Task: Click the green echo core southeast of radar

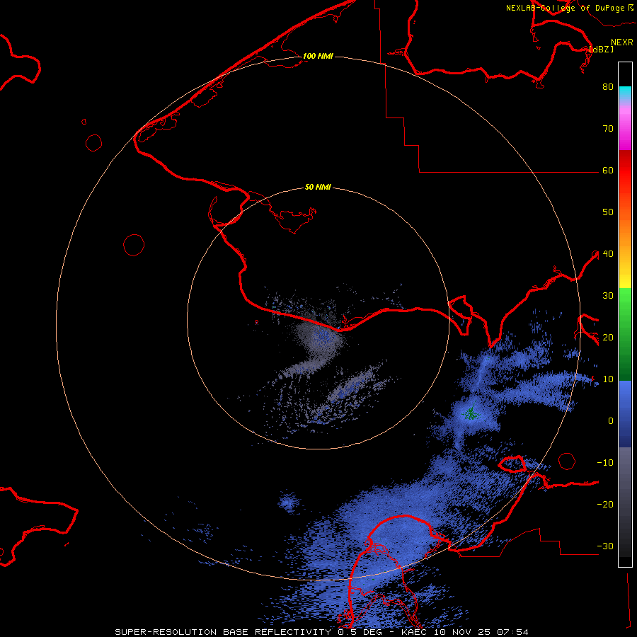Action: (x=471, y=413)
